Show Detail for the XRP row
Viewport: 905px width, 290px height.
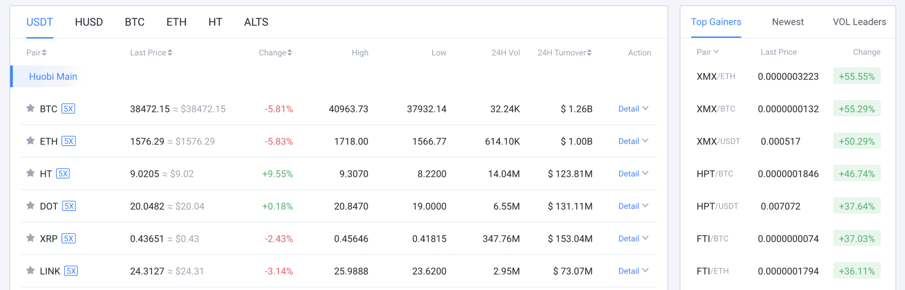(x=633, y=238)
